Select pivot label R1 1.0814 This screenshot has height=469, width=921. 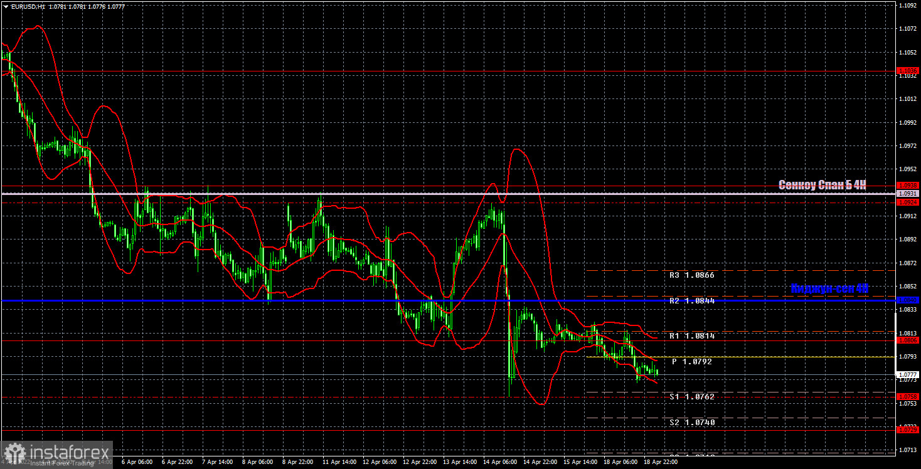click(x=691, y=336)
